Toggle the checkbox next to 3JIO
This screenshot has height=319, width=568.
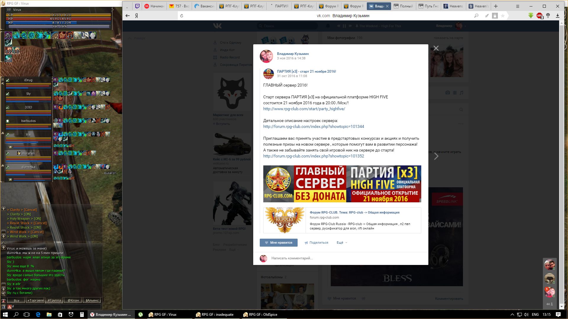[x=8, y=107]
